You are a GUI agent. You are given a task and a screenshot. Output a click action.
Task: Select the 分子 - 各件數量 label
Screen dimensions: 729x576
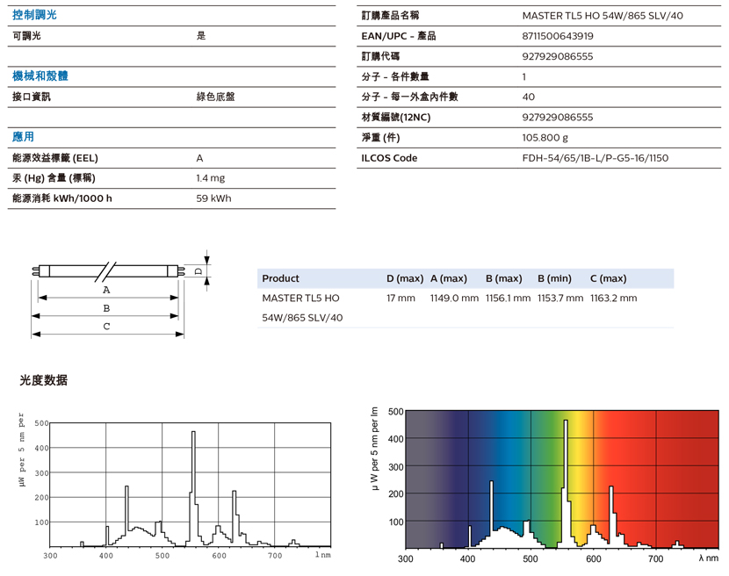(395, 76)
